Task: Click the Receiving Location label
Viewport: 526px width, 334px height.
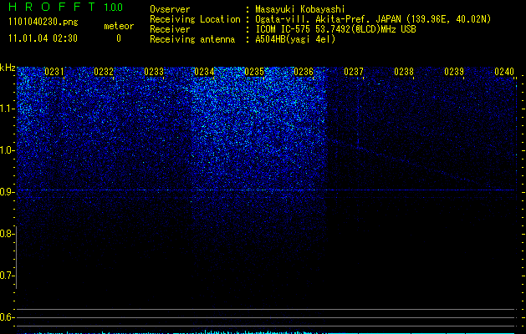Action: click(195, 19)
